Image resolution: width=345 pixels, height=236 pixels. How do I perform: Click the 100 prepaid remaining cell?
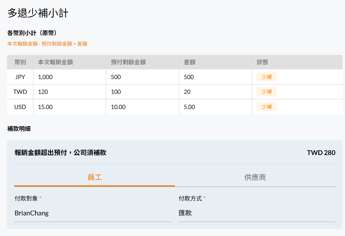(x=143, y=92)
